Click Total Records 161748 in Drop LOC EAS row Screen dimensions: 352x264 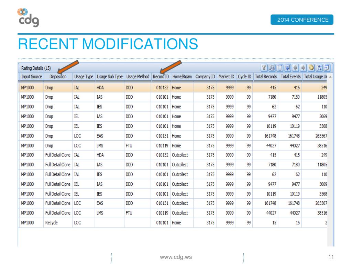click(270, 136)
